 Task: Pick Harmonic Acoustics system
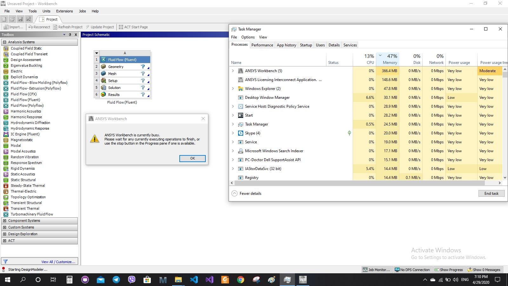[x=26, y=111]
